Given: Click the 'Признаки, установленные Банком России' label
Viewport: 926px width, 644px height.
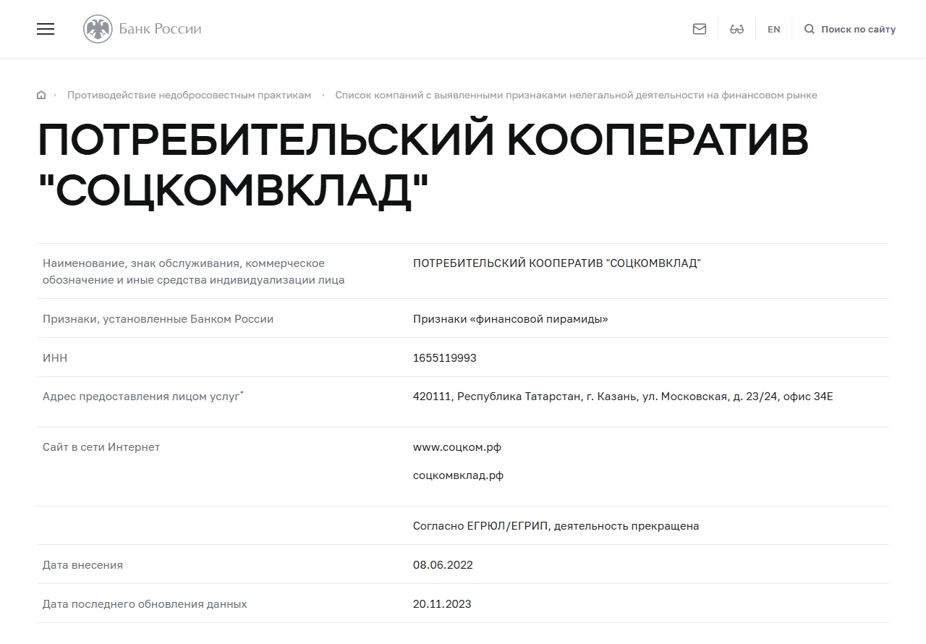Looking at the screenshot, I should pyautogui.click(x=158, y=318).
